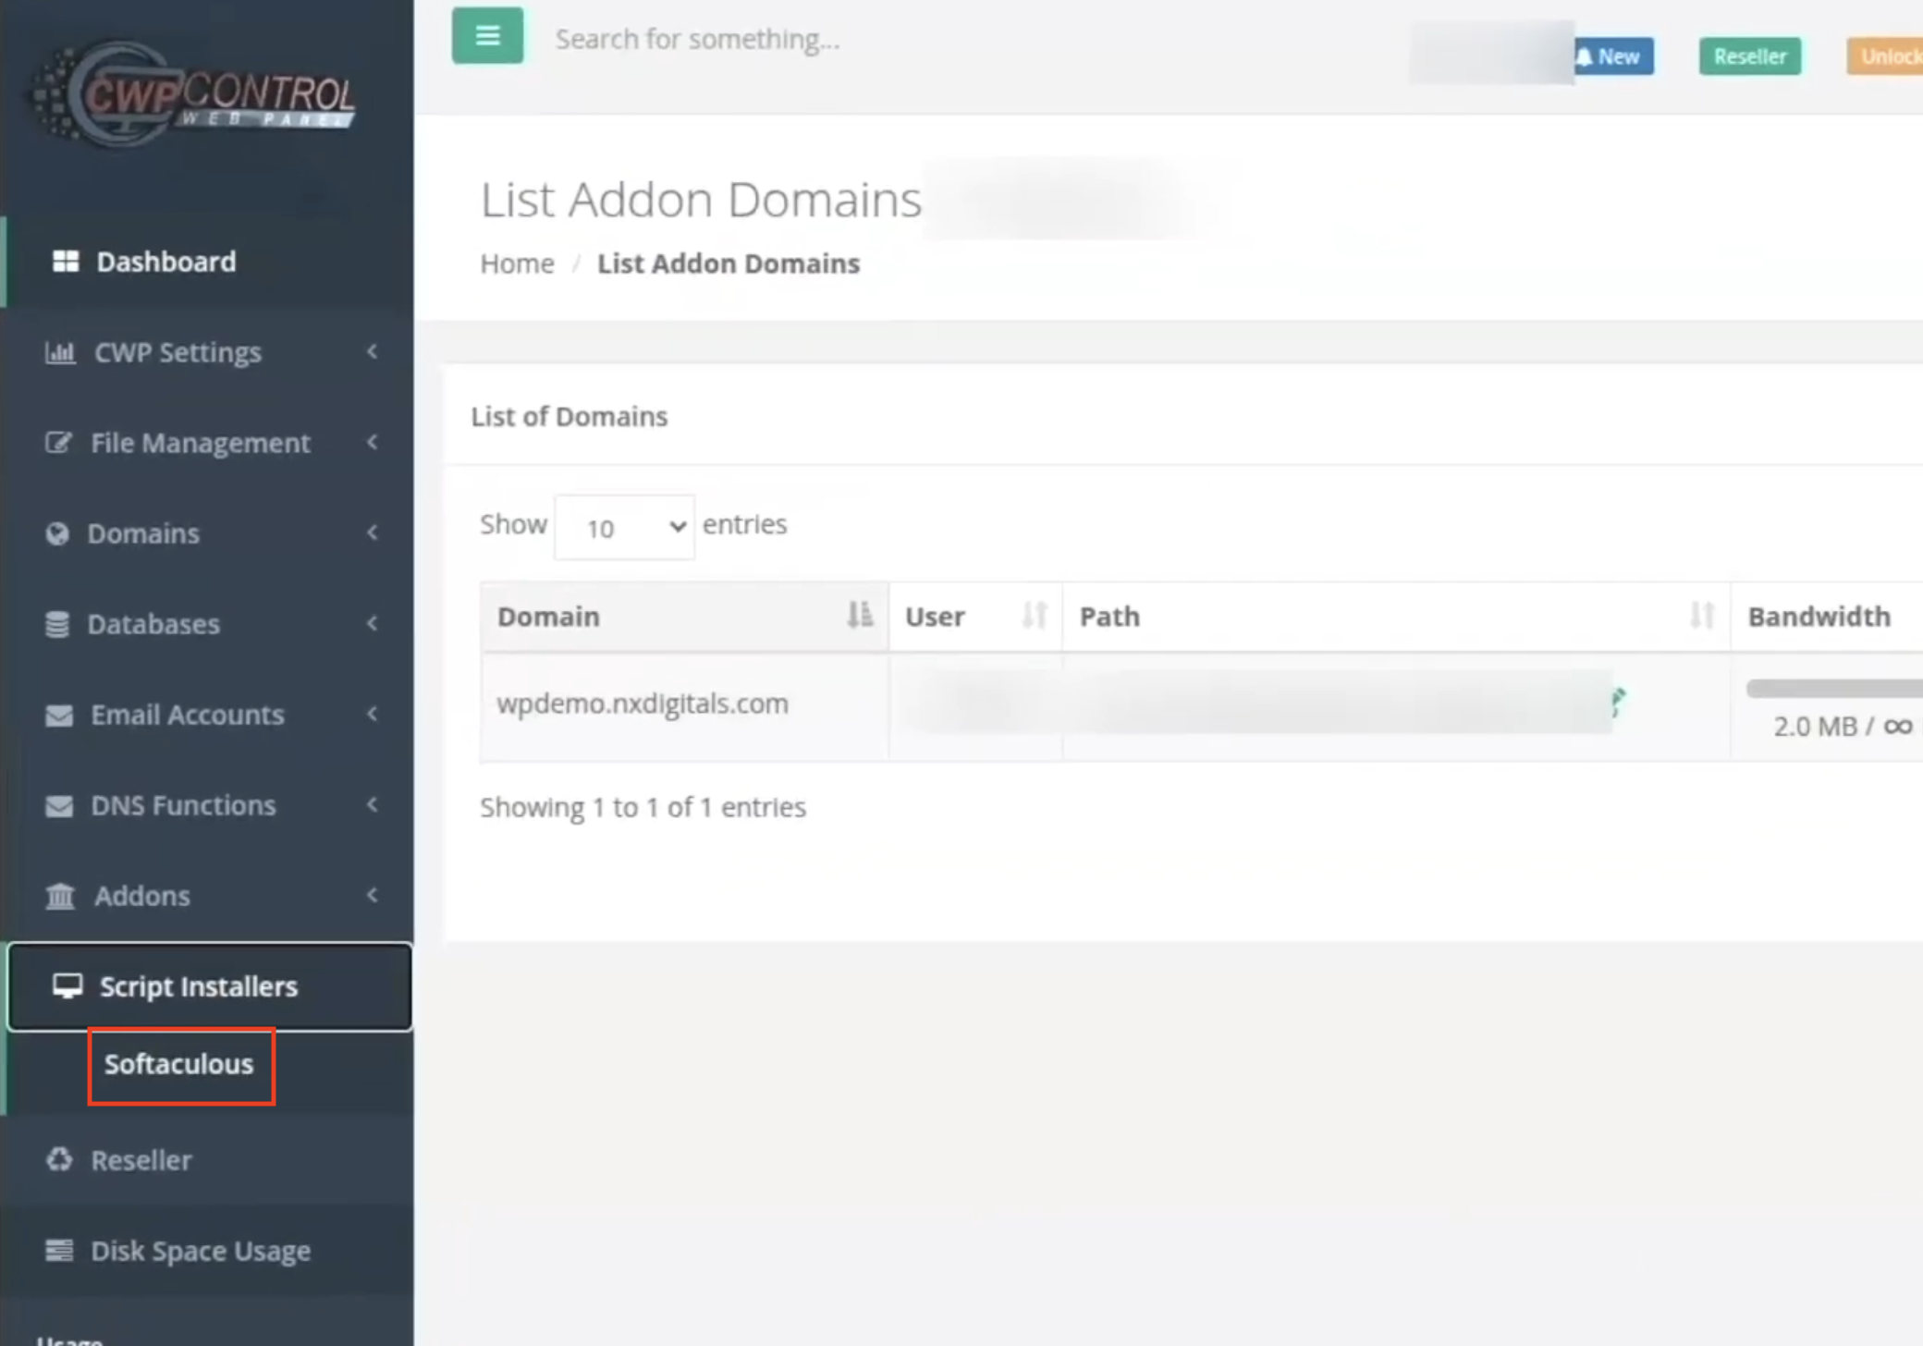
Task: Click the bell icon in New badge
Action: [x=1585, y=56]
